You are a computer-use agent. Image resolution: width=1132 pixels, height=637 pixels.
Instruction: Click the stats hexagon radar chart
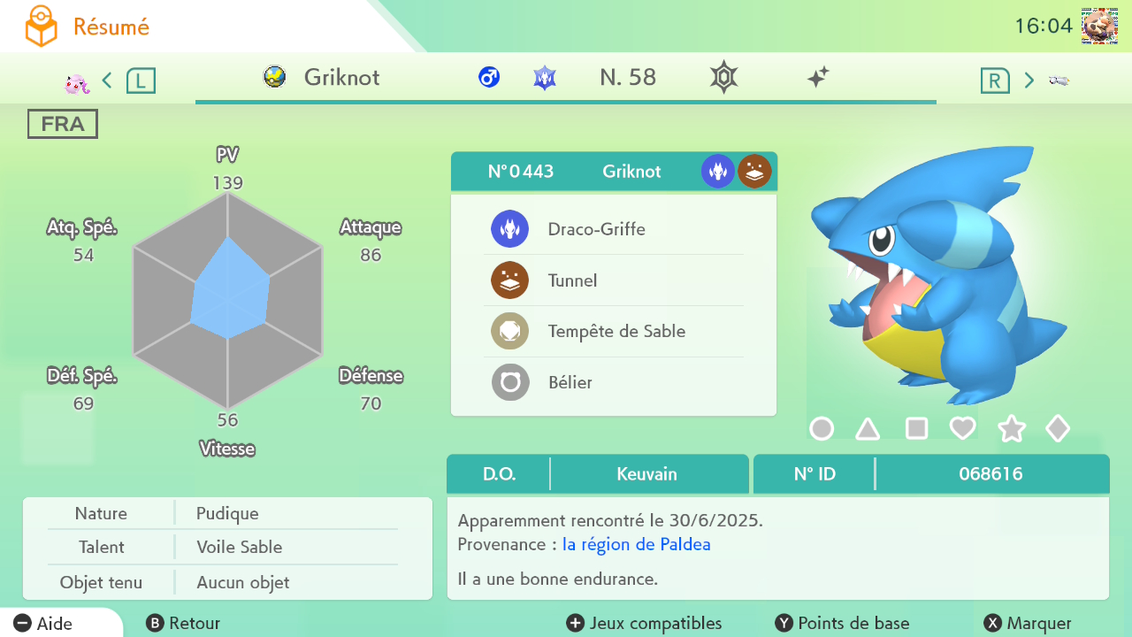228,301
